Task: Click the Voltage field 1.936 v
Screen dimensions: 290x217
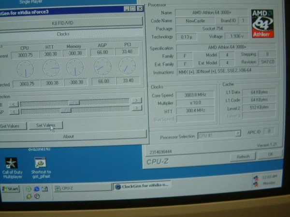Action: pos(236,36)
